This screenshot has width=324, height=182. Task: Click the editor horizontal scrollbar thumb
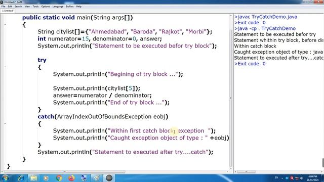coord(64,172)
